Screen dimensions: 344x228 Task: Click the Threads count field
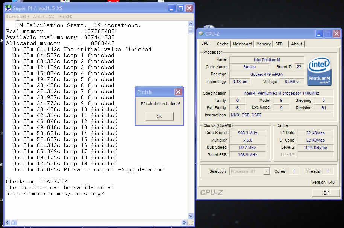(327, 171)
